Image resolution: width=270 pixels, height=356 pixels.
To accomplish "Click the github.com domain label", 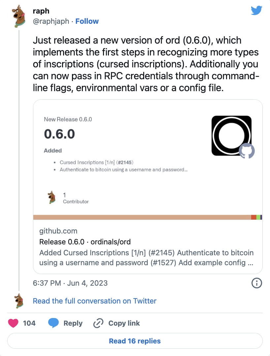I will pos(58,231).
